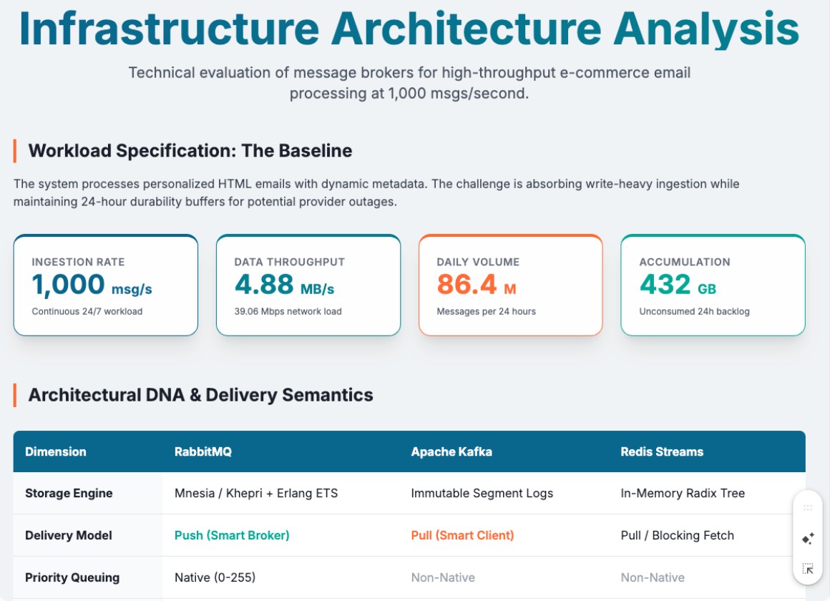Click 'Architectural DNA & Delivery Semantics' heading
This screenshot has width=830, height=601.
(x=200, y=395)
